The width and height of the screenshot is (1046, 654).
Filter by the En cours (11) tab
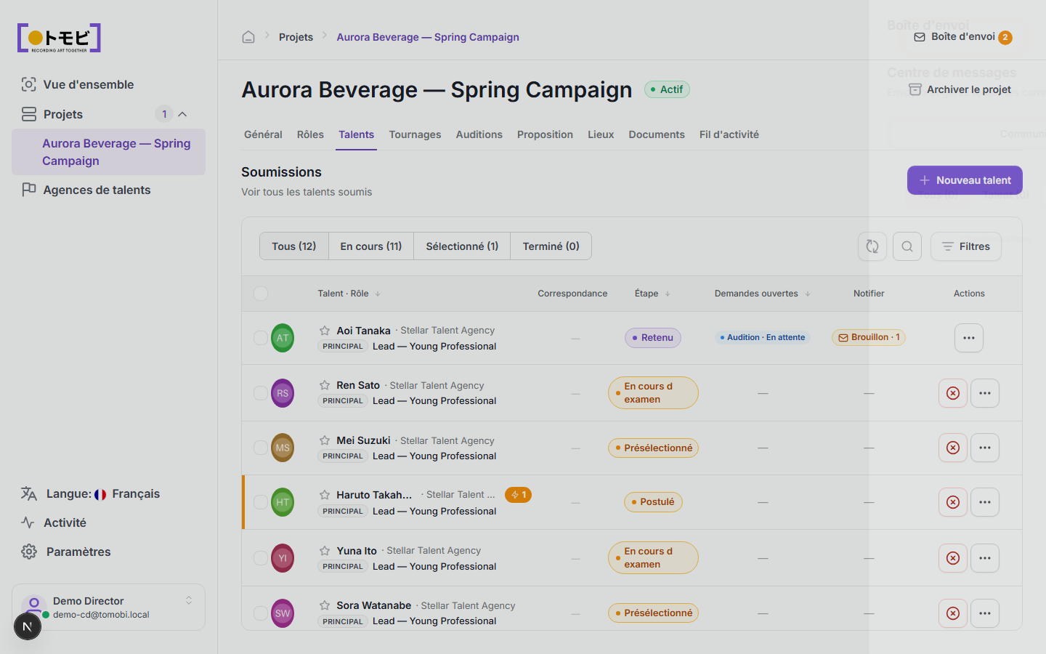point(371,246)
